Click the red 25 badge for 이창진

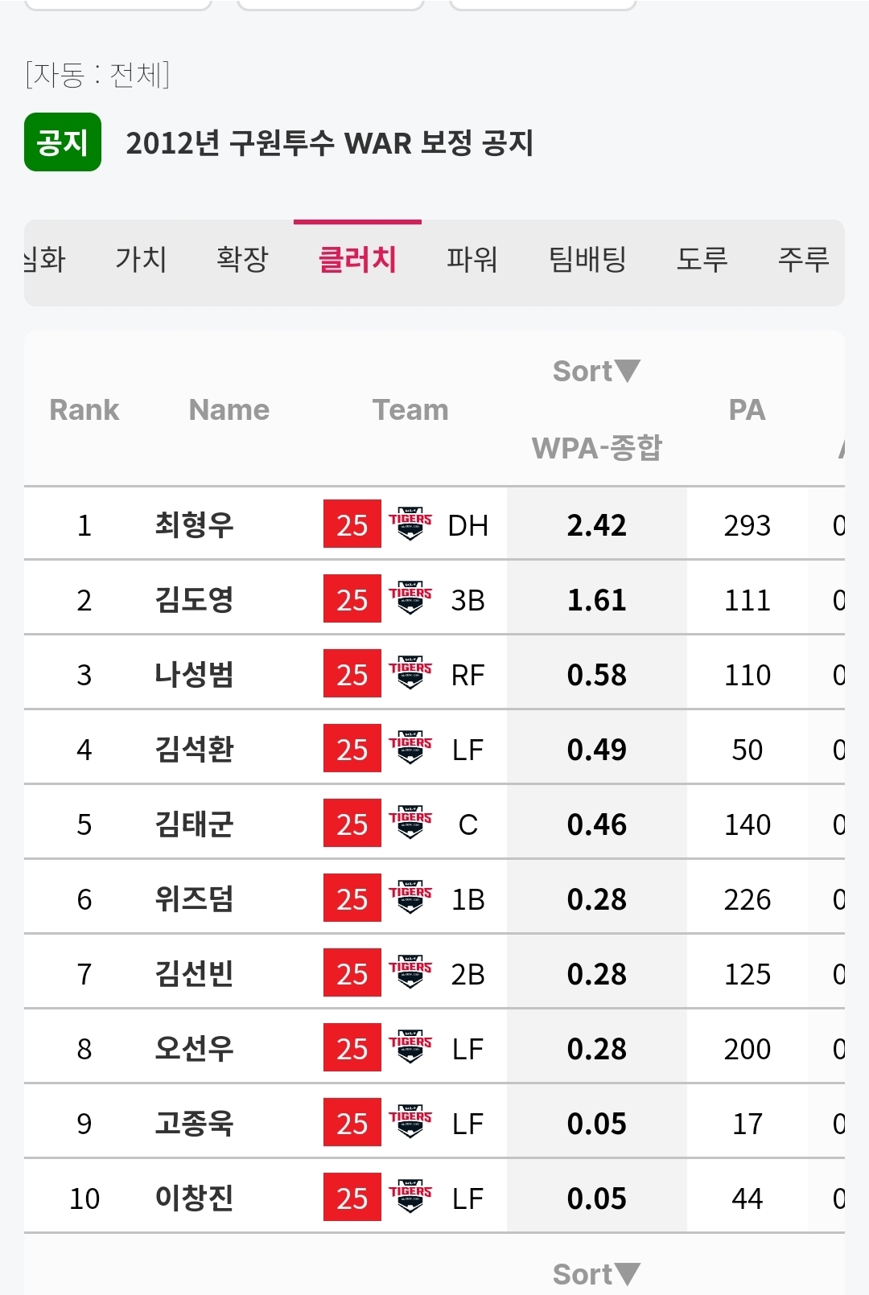pyautogui.click(x=352, y=1198)
